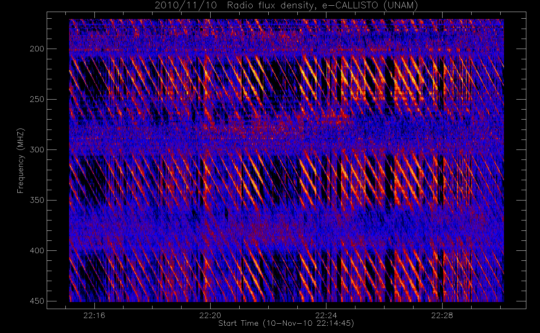Click the 22:16 time tick label

click(94, 315)
